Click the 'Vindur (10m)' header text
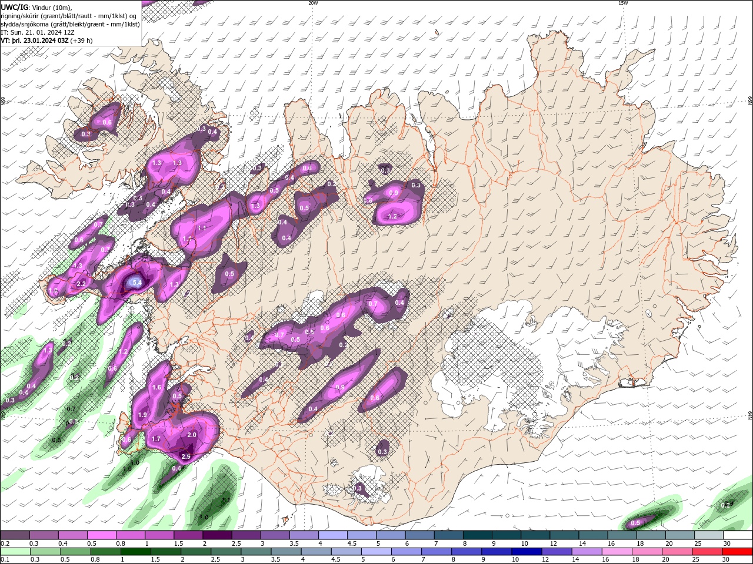 pos(51,7)
